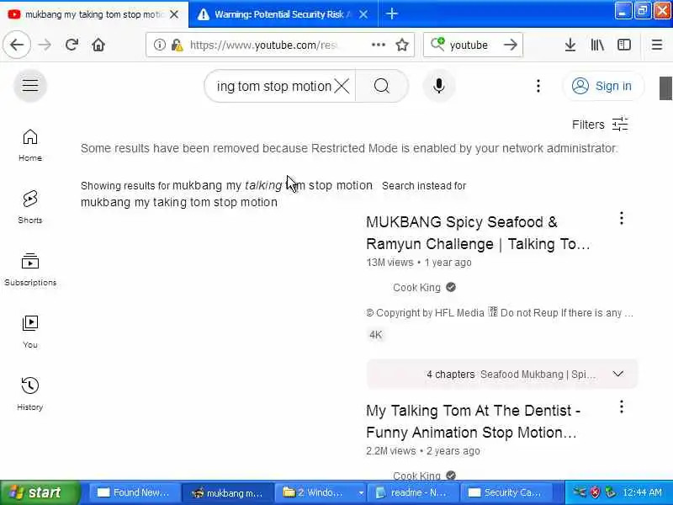Run the YouTube search with the magnifier button
Viewport: 673px width, 505px height.
click(382, 86)
